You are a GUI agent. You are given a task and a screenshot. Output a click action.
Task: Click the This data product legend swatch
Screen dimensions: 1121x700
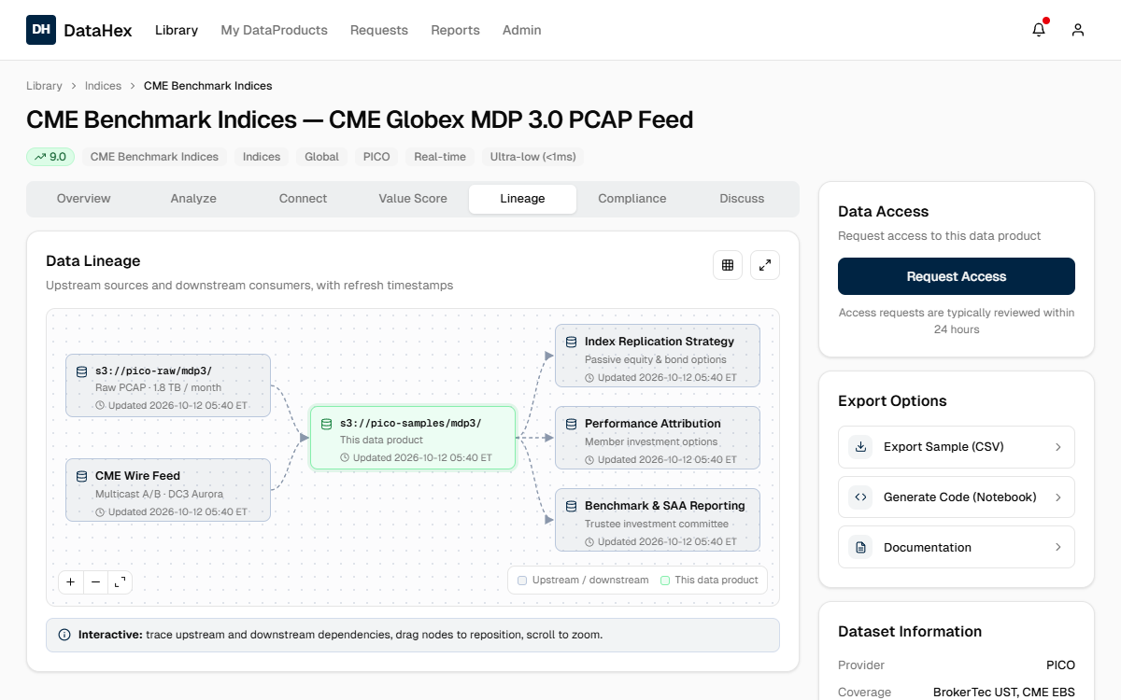pyautogui.click(x=665, y=581)
